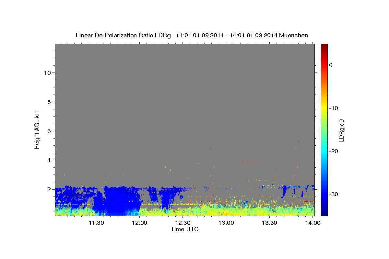Screen dimensions: 389x259
Task: Click the '12:00' time axis label
Action: coord(140,223)
